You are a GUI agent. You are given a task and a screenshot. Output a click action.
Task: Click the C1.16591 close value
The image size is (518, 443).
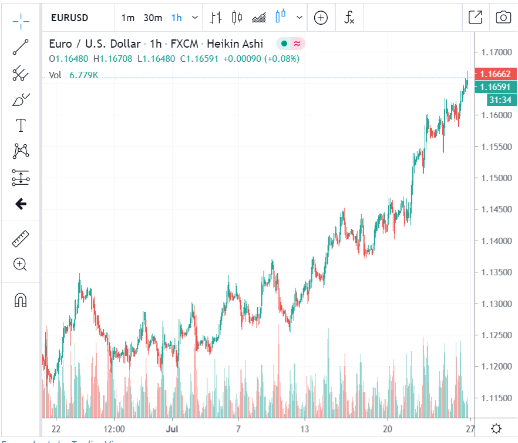199,59
